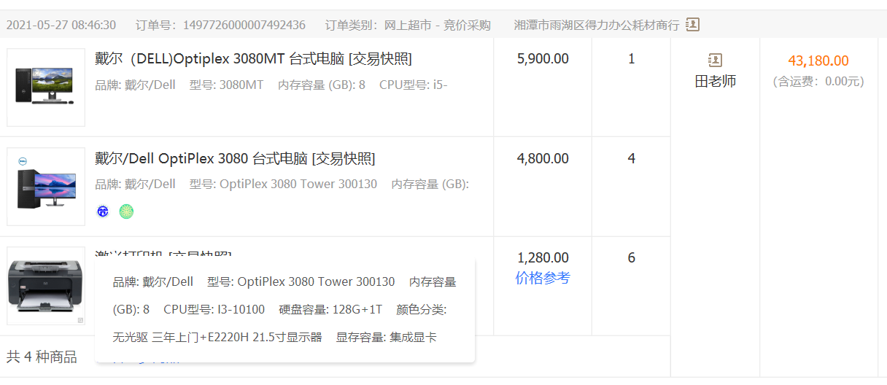887x385 pixels.
Task: Click supplier name 湘潭市雨湖区得力办公耗材商行
Action: (597, 25)
